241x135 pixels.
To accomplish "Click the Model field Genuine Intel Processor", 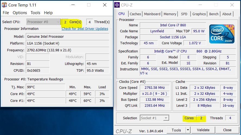I will tap(68, 37).
